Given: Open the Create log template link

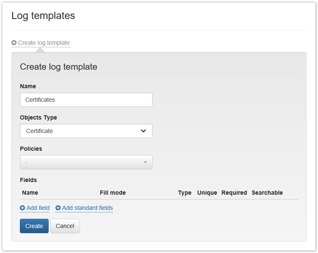Looking at the screenshot, I should pos(44,43).
